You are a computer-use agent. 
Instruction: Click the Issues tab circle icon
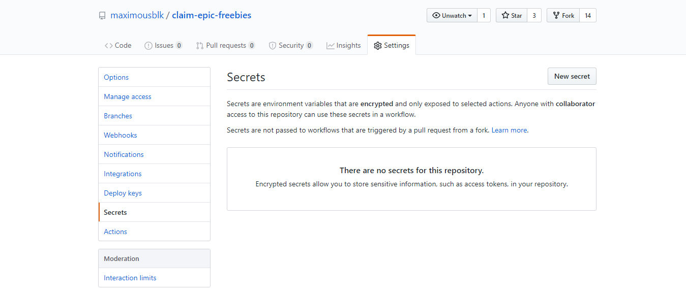tap(148, 46)
